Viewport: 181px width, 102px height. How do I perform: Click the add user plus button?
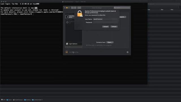pyautogui.click(x=66, y=46)
